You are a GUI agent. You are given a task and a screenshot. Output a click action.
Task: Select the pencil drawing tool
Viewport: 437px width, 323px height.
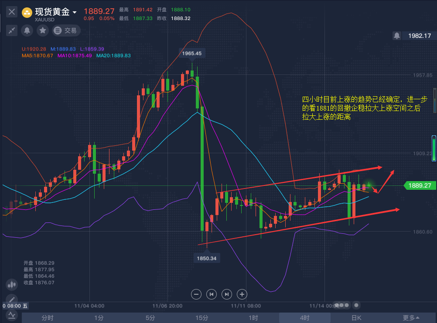point(12,299)
